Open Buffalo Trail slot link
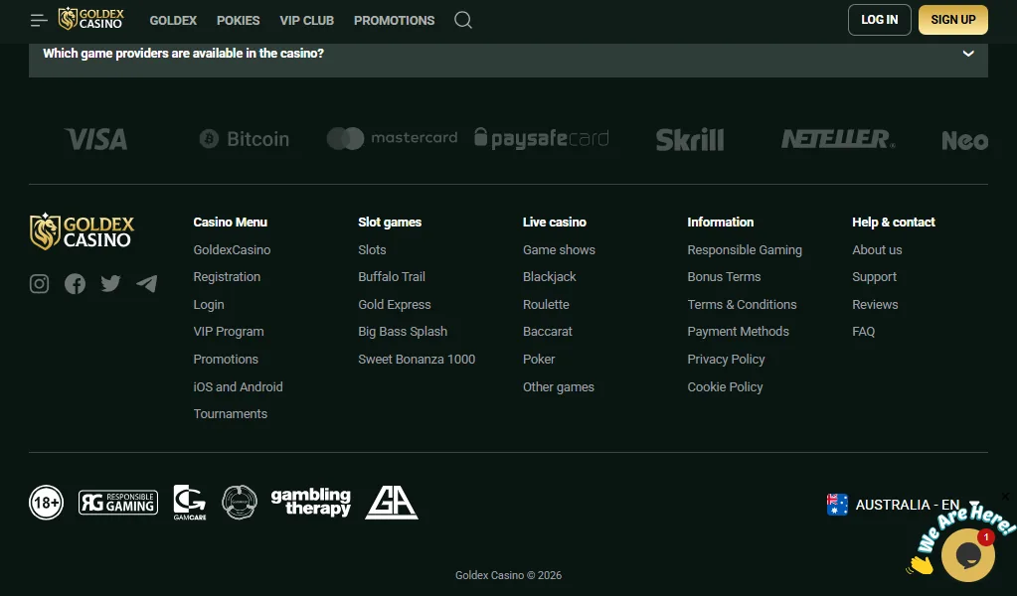Image resolution: width=1017 pixels, height=596 pixels. tap(392, 276)
